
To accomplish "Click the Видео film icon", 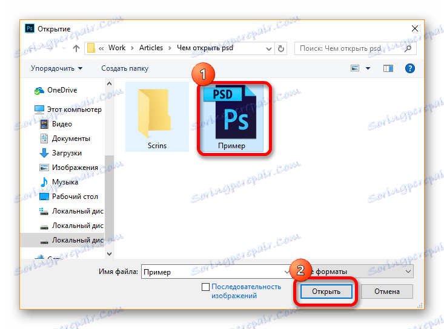I will pos(44,124).
